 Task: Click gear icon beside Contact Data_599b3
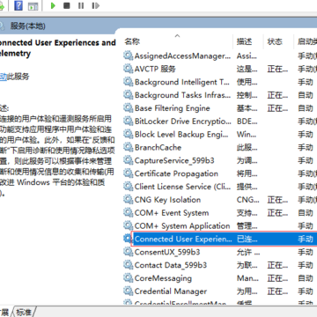coord(128,265)
